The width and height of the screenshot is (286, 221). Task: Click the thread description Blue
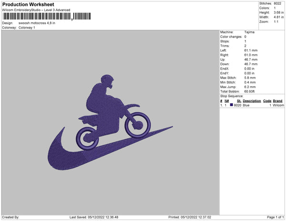pos(246,105)
